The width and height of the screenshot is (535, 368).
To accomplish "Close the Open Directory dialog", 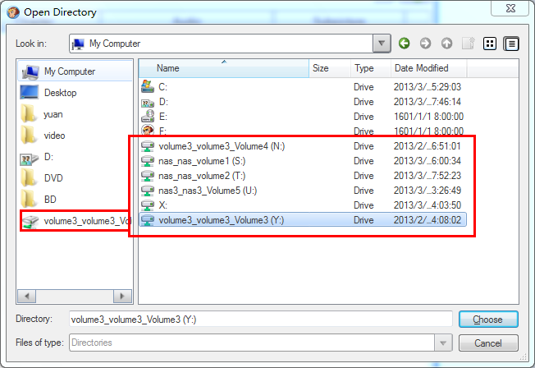I will tap(510, 8).
